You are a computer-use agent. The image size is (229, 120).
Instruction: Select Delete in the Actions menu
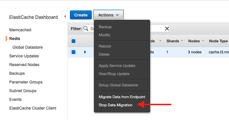pyautogui.click(x=104, y=54)
